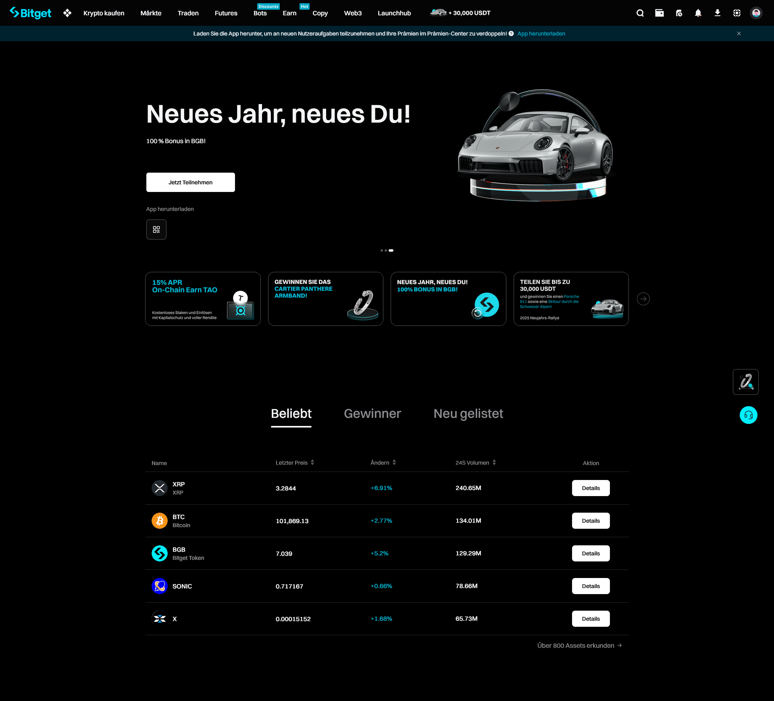This screenshot has width=774, height=701.
Task: Open Futures menu
Action: click(226, 13)
